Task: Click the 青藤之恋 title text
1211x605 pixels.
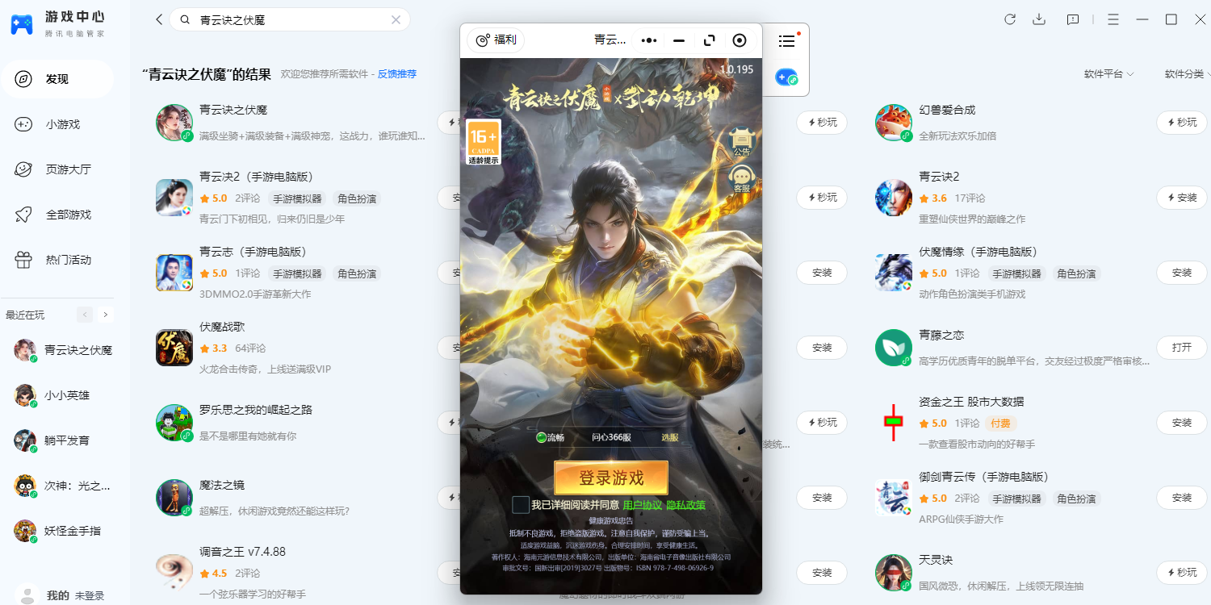Action: (941, 335)
